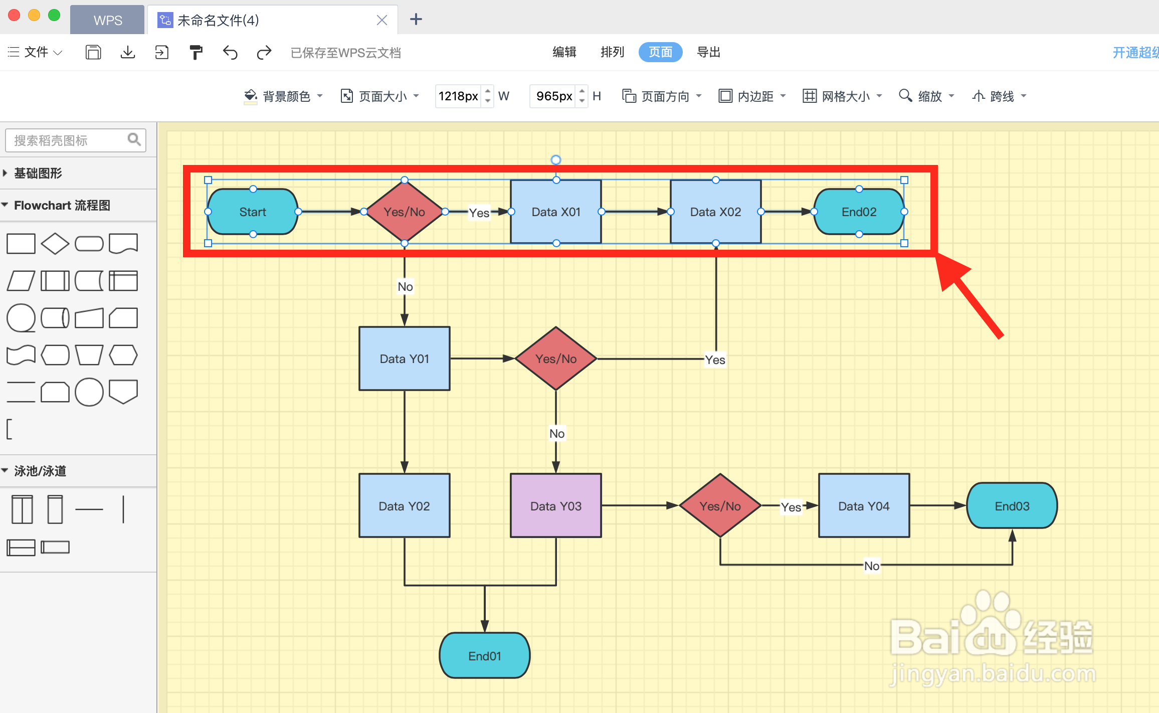Select the diamond decision shape in Flowchart panel
Image resolution: width=1159 pixels, height=713 pixels.
pyautogui.click(x=55, y=243)
